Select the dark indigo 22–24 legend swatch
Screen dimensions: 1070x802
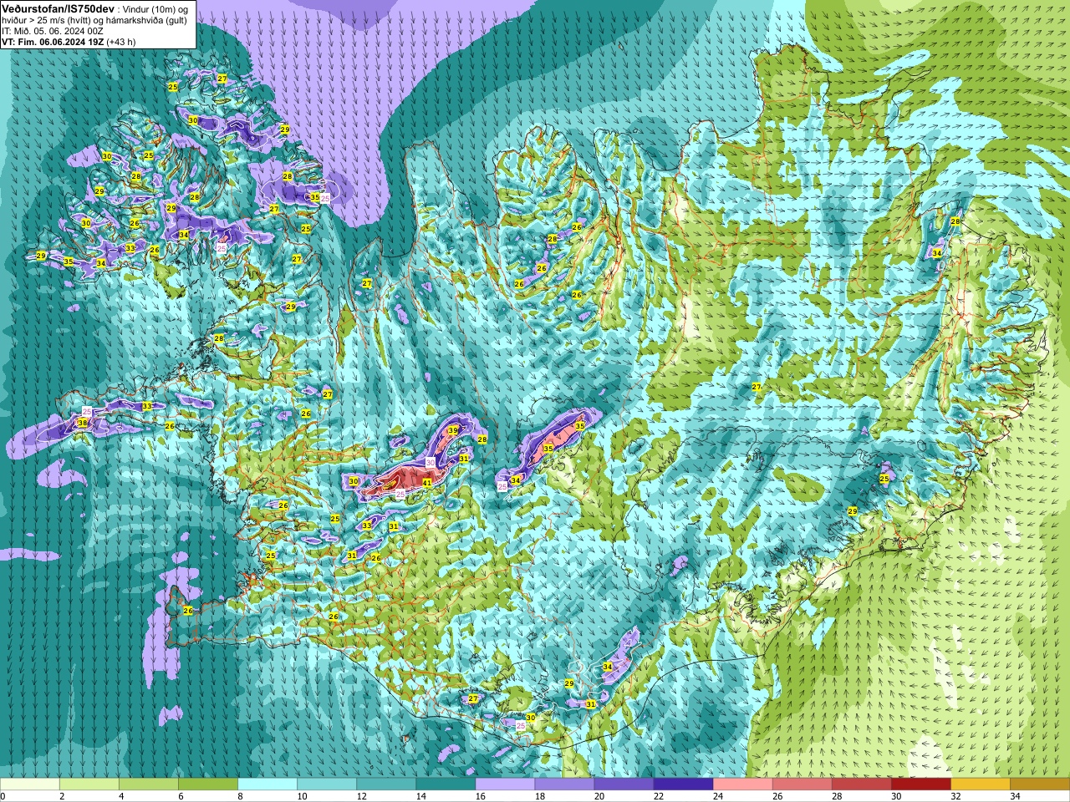pyautogui.click(x=683, y=784)
